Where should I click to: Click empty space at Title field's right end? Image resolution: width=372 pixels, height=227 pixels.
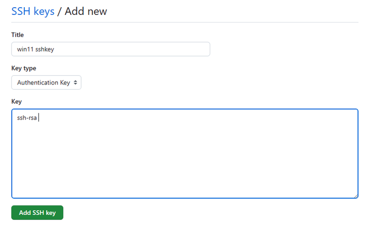click(196, 49)
